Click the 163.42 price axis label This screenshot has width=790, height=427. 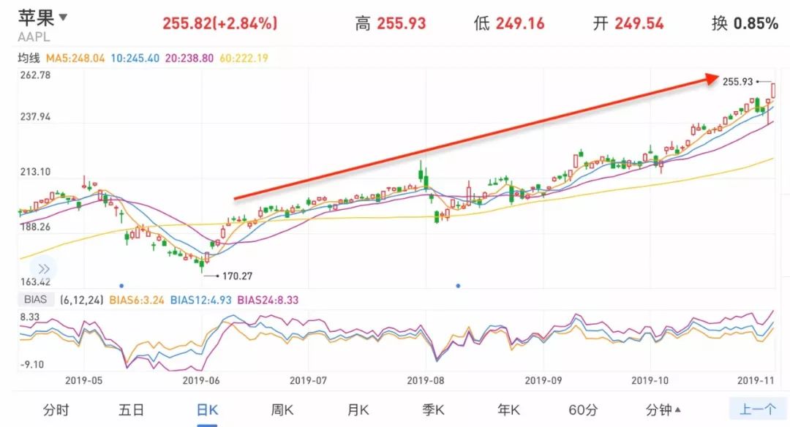coord(35,282)
